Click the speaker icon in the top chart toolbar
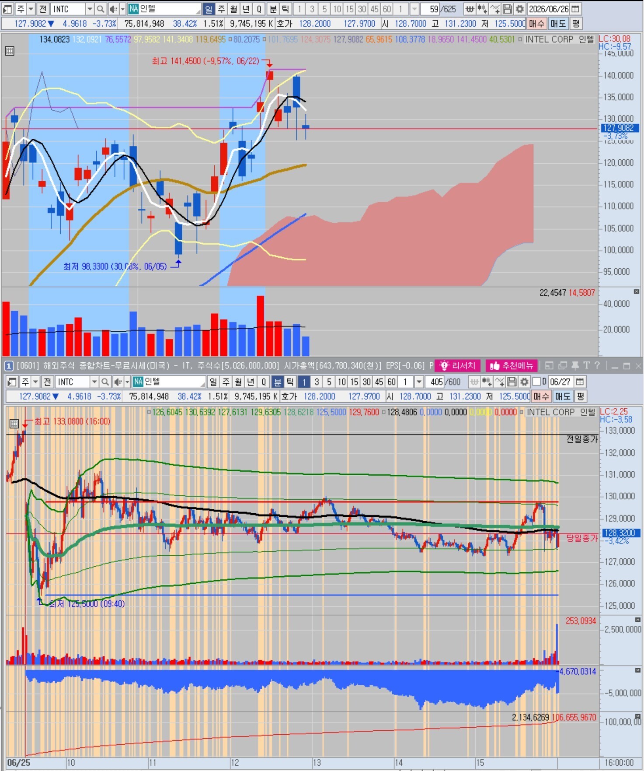The height and width of the screenshot is (771, 644). [113, 9]
